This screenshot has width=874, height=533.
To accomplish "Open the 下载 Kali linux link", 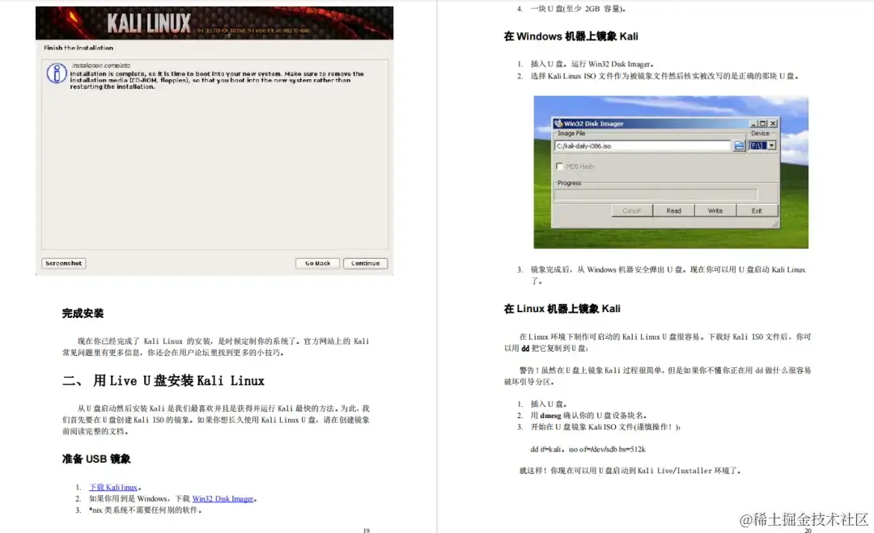I will pyautogui.click(x=113, y=488).
